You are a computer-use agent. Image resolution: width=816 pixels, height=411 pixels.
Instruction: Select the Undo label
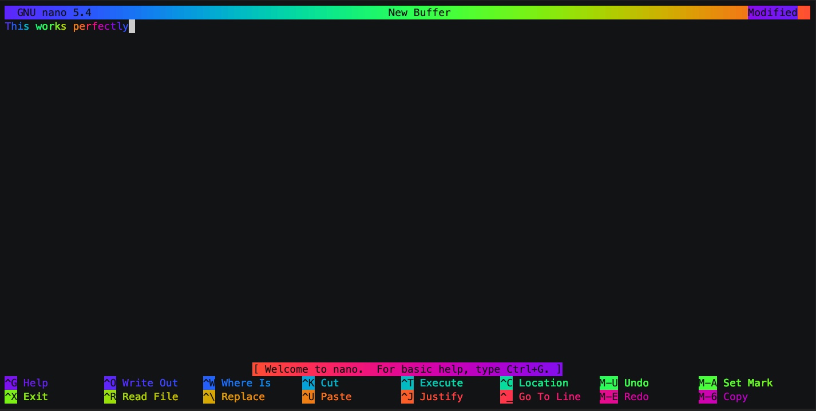[x=636, y=383]
